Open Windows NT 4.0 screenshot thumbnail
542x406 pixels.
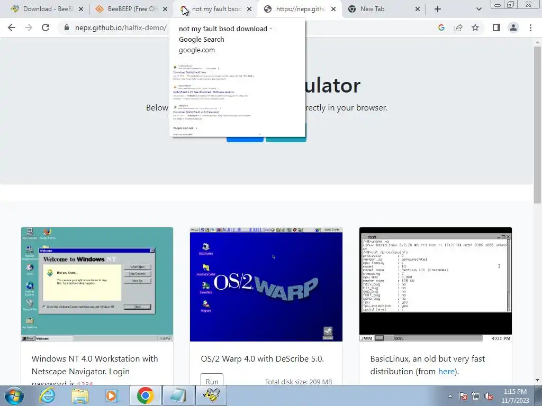pos(97,284)
